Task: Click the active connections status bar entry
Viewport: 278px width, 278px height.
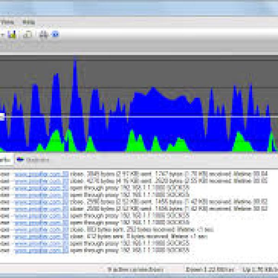Action: [136, 270]
